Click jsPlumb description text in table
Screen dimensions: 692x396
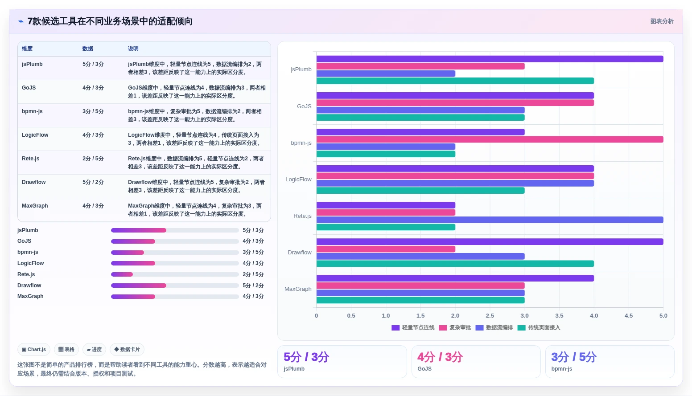195,68
